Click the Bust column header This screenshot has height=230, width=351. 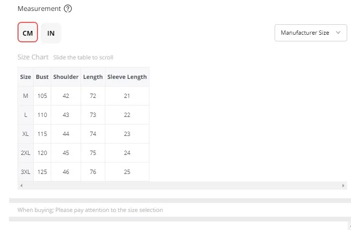42,77
